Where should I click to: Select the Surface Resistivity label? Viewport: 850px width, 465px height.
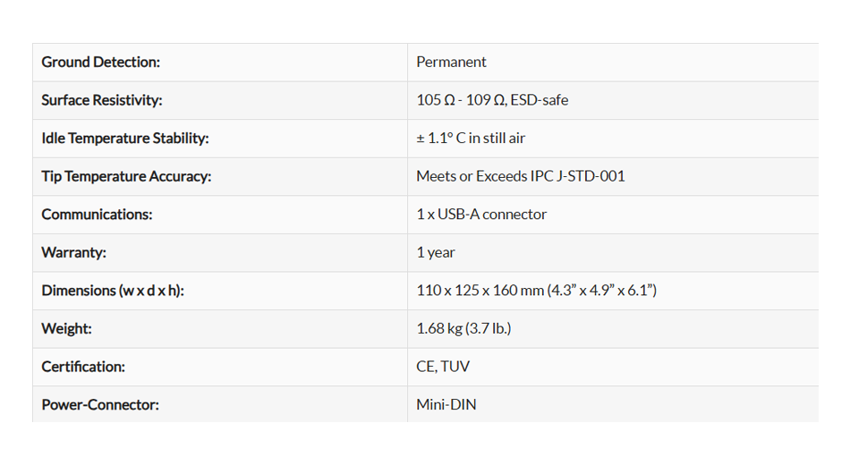coord(102,100)
